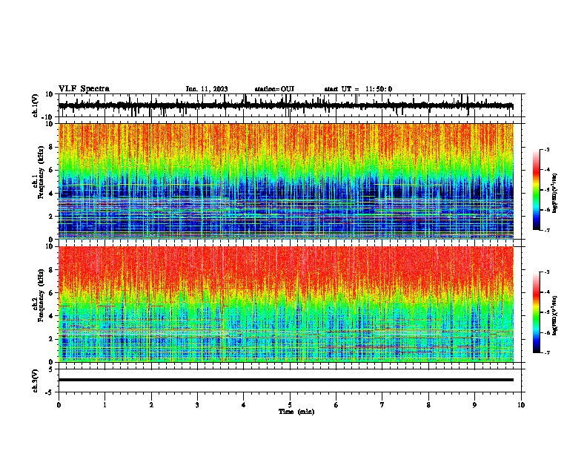Click the 6 kHz tick on ch.2 spectrogram
The image size is (587, 454).
coord(51,293)
